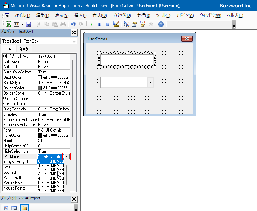Click the Toggle Folders icon in Project panel
Image resolution: width=257 pixels, height=211 pixels.
tap(24, 208)
